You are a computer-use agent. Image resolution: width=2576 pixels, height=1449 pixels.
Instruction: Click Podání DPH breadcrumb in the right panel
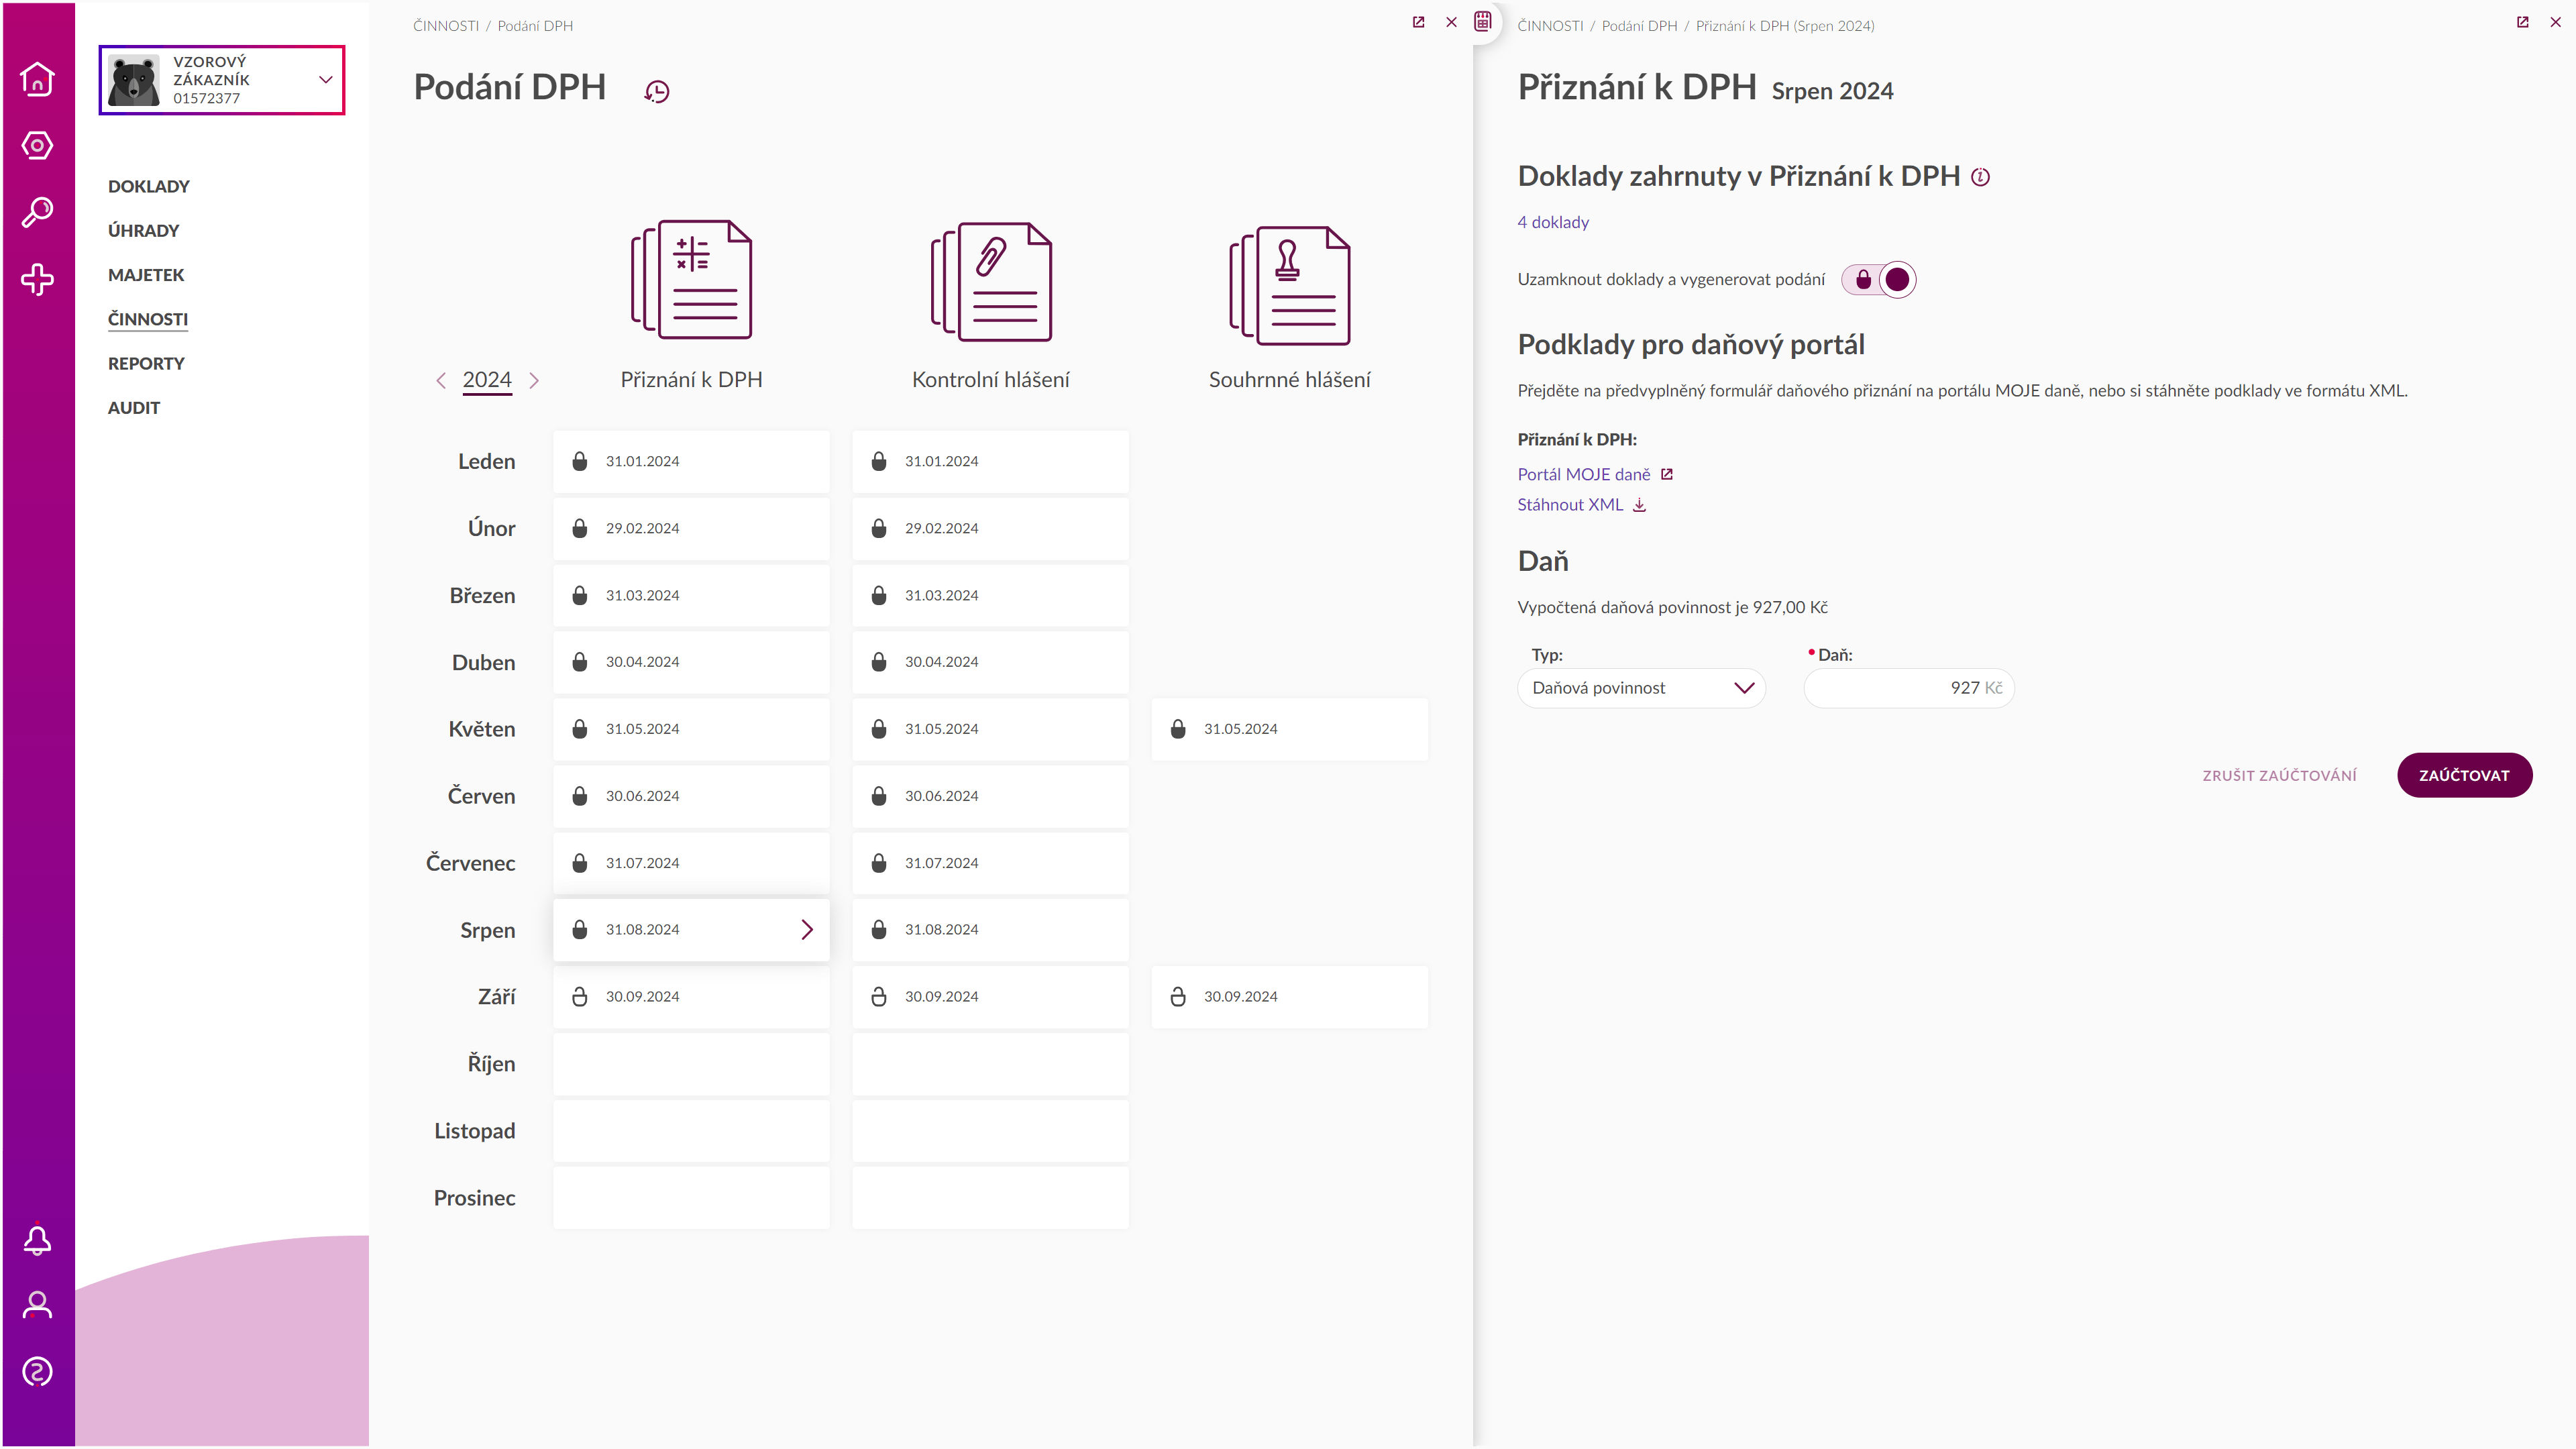[1639, 26]
